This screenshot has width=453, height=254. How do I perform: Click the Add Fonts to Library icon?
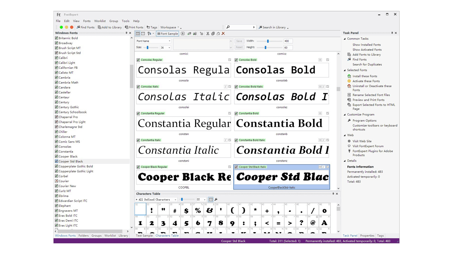coord(349,55)
